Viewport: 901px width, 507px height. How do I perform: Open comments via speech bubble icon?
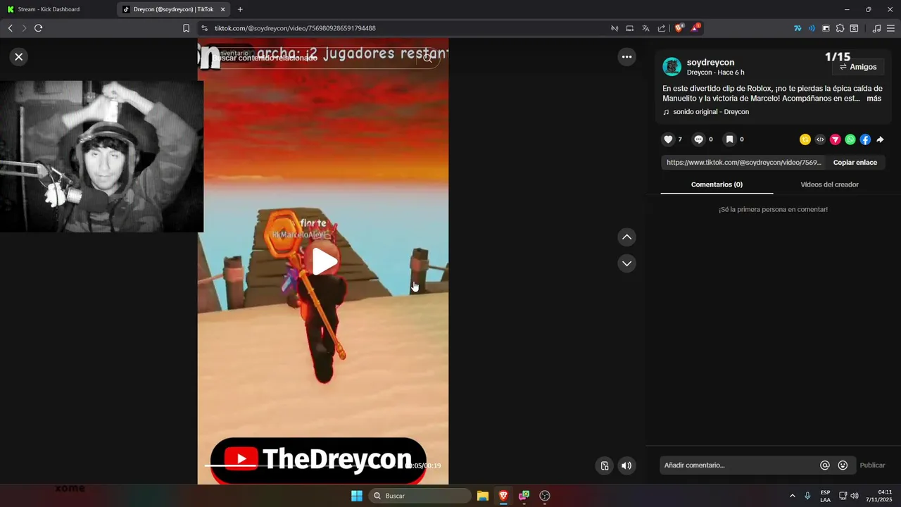698,139
